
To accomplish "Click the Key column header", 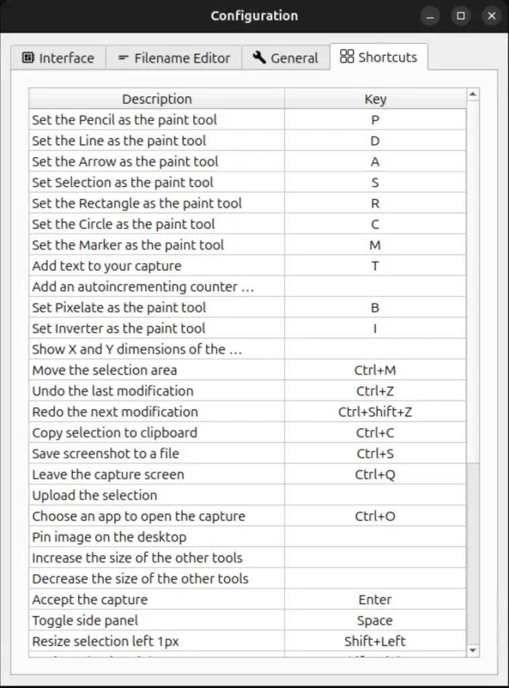I will pyautogui.click(x=375, y=99).
